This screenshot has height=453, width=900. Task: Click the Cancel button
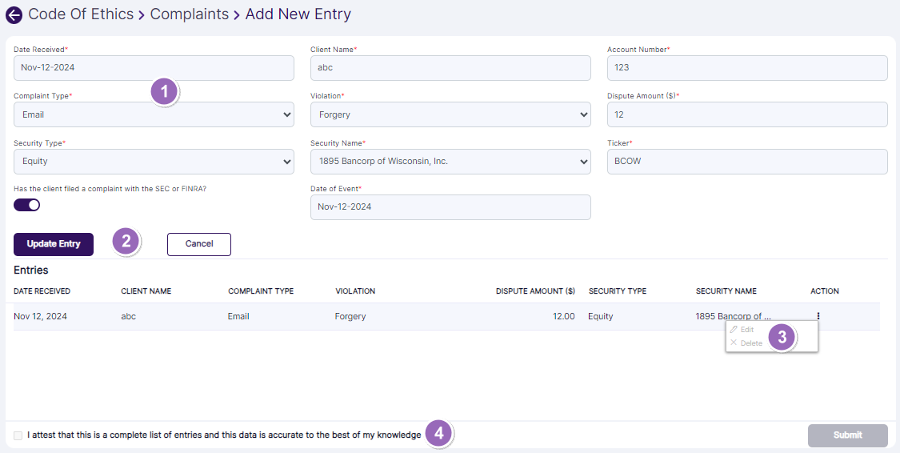pyautogui.click(x=199, y=244)
